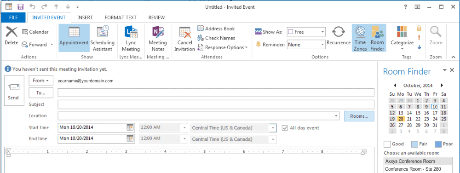Open Room Finder pane options arrow
This screenshot has width=460, height=173.
(x=445, y=70)
